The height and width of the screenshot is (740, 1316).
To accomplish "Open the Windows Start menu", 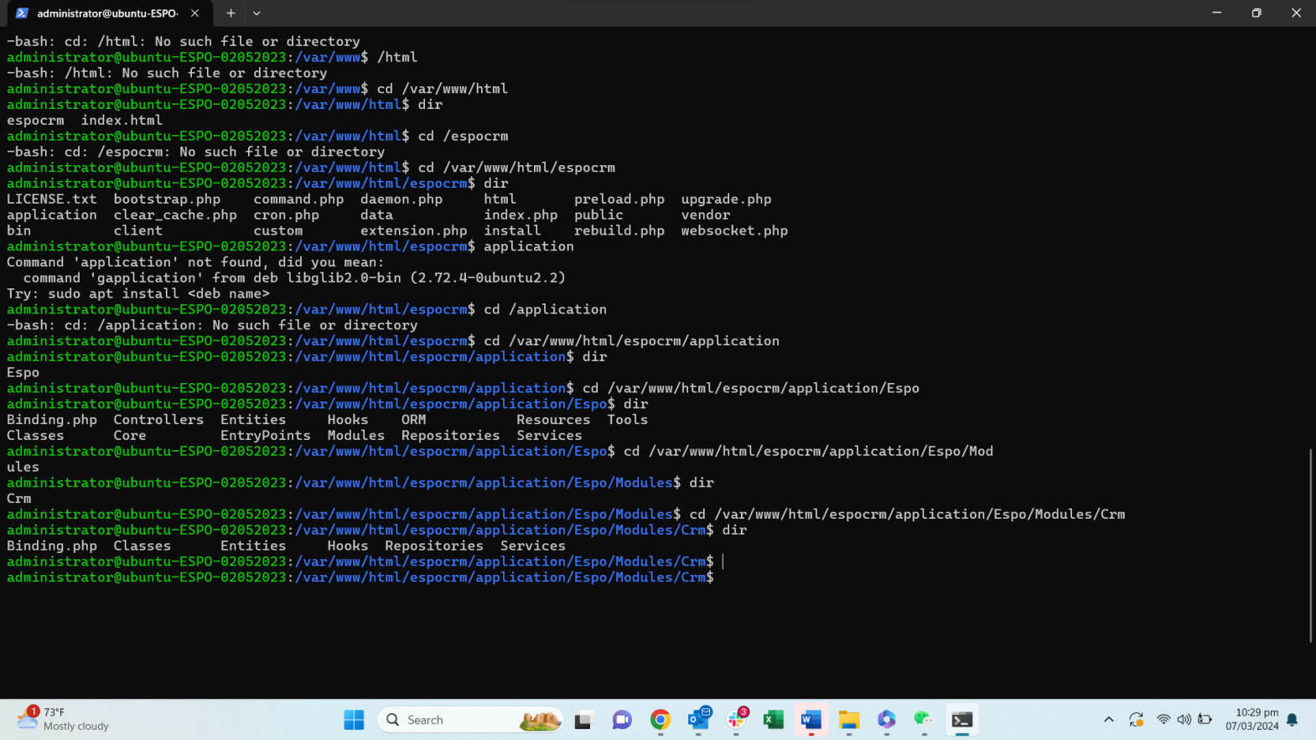I will 354,720.
